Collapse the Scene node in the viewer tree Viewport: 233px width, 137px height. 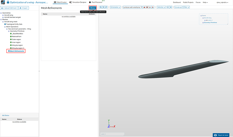tap(201, 15)
